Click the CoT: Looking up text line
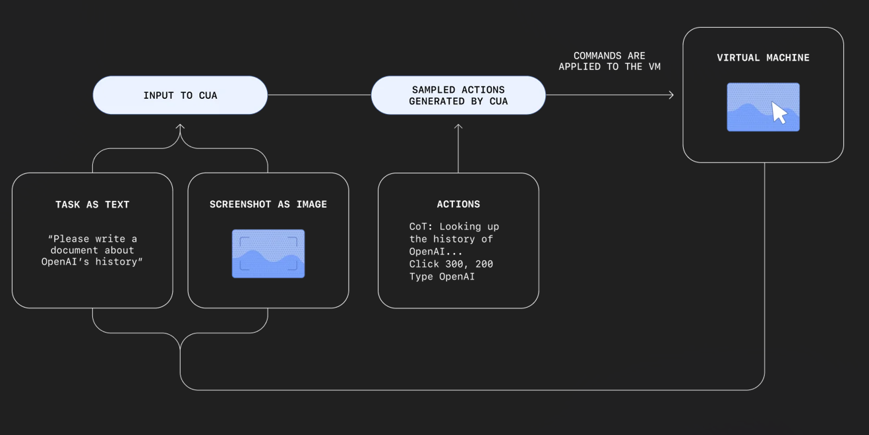The width and height of the screenshot is (869, 435). point(454,227)
